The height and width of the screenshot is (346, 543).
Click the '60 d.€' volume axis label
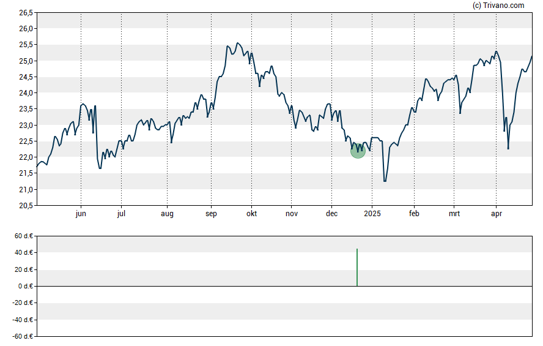pos(24,236)
